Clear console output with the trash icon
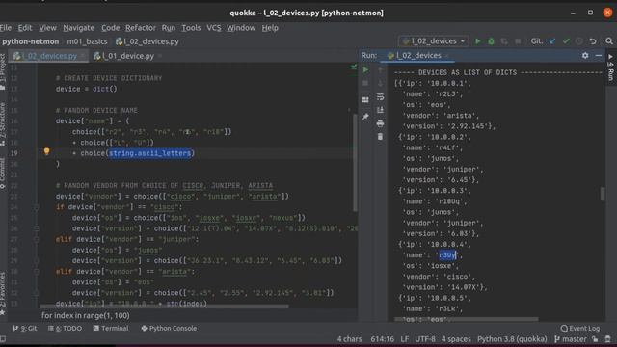 (380, 137)
